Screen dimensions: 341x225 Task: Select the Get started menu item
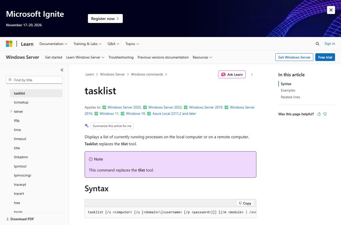[x=53, y=57]
